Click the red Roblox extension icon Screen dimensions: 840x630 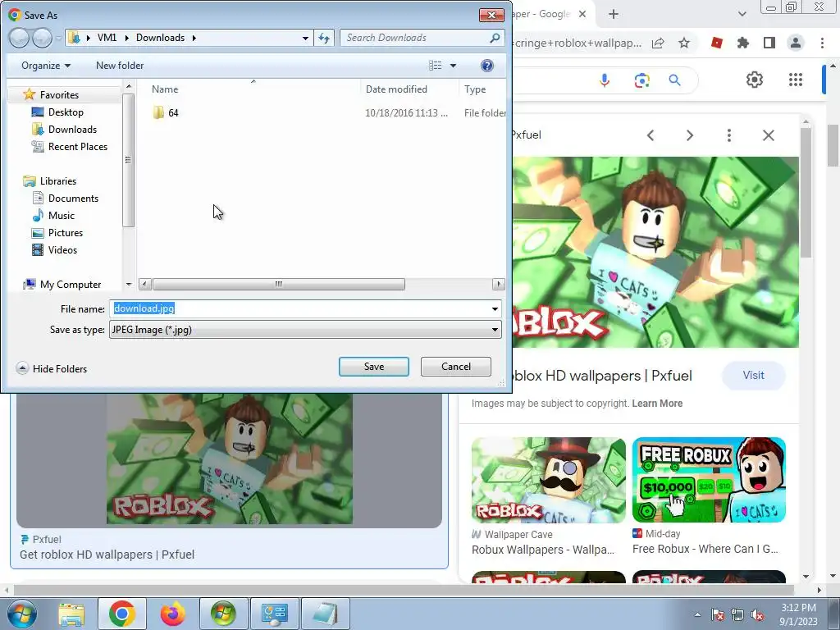click(717, 43)
